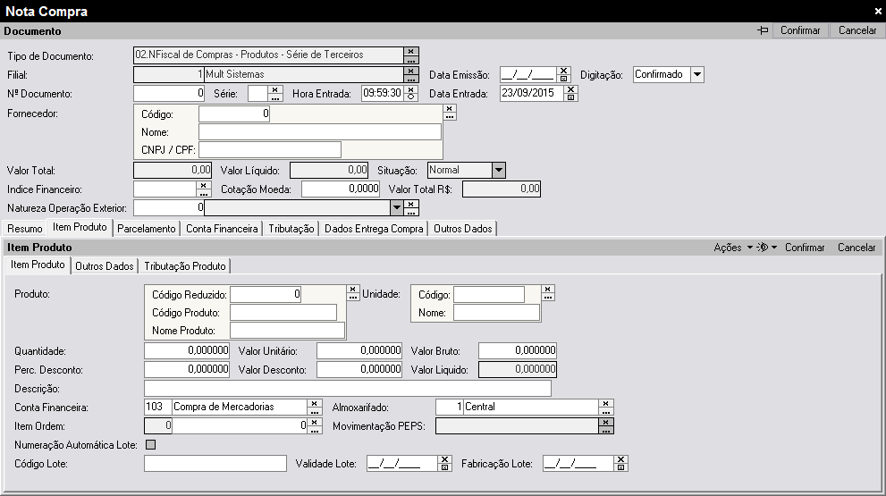This screenshot has width=886, height=496.
Task: Open the upper Outros Dados tab
Action: click(463, 229)
